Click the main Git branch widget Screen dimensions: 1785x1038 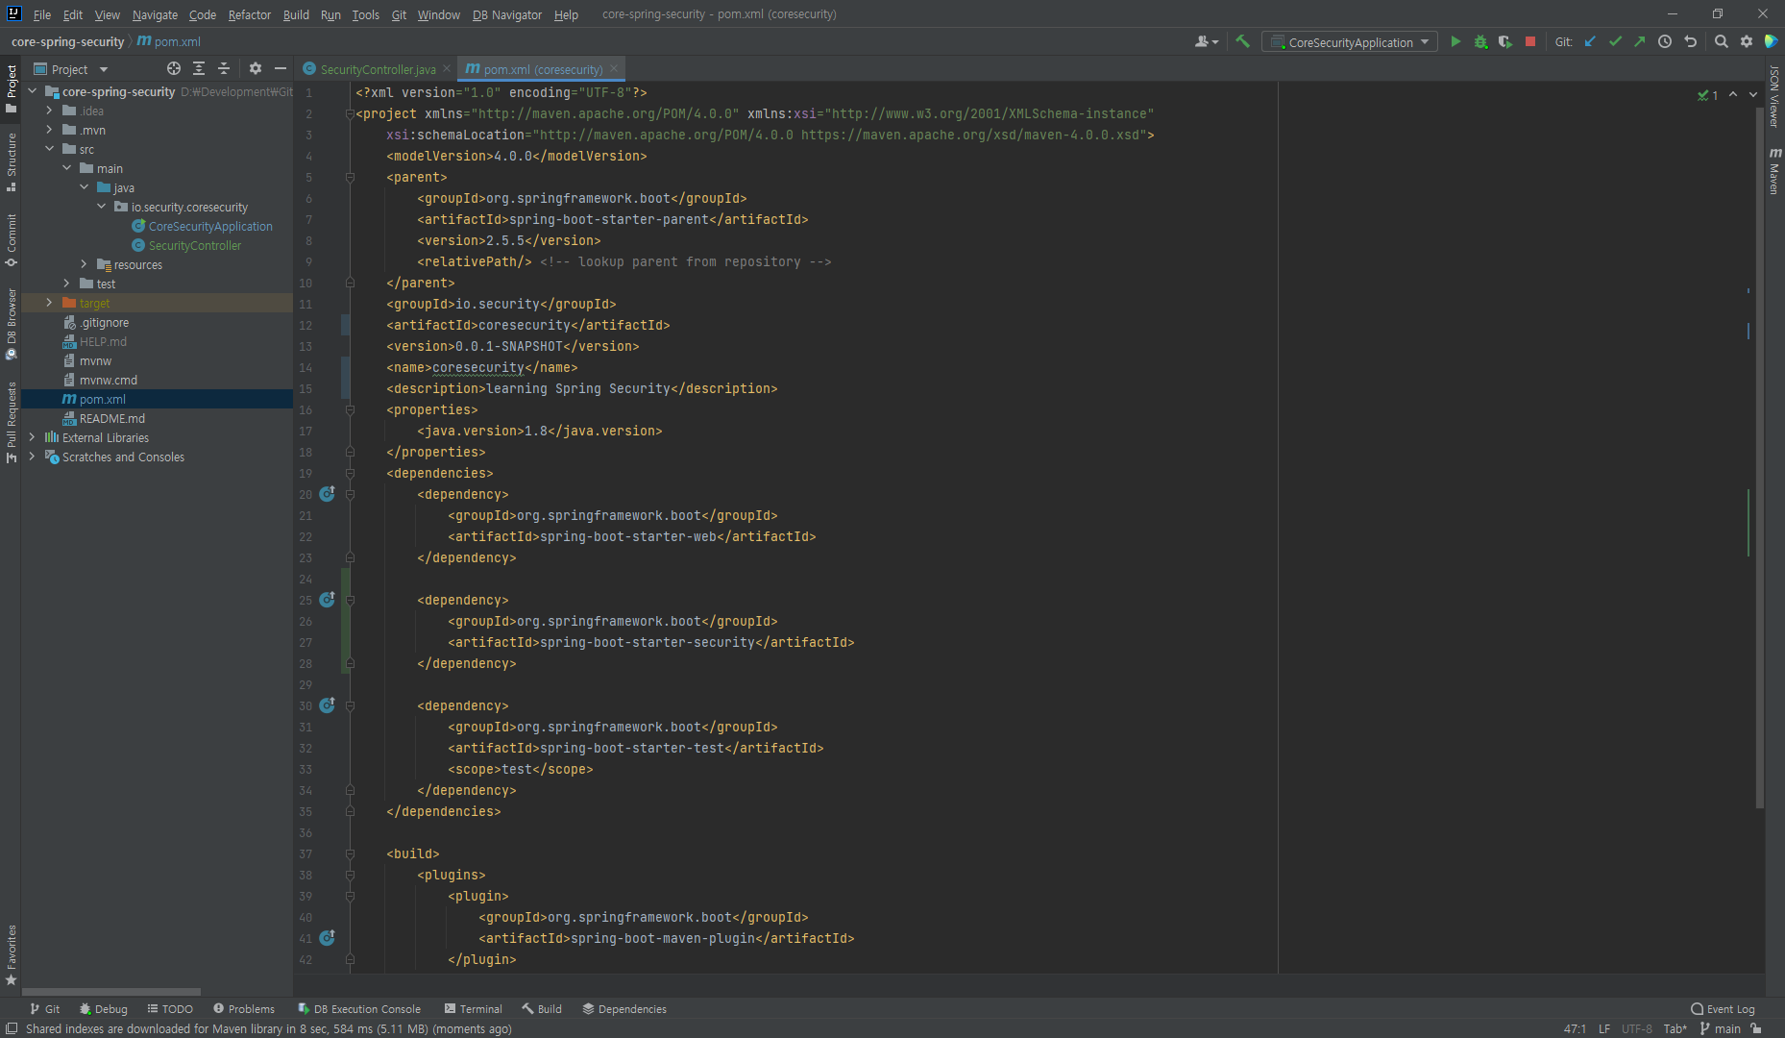1721,1028
